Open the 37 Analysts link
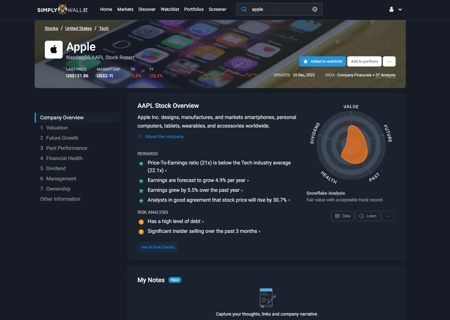This screenshot has height=320, width=450. (x=385, y=75)
